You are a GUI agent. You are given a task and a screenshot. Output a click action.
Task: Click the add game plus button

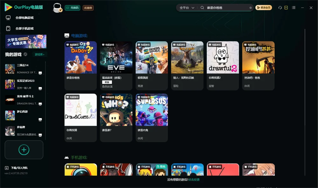24,150
